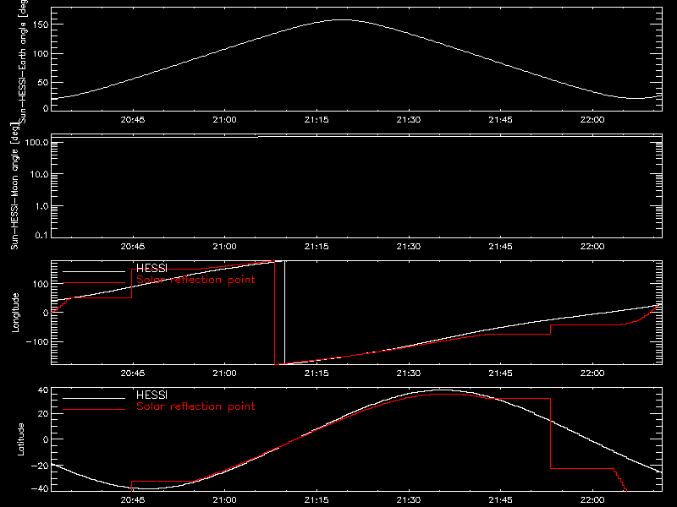Click '21:45' under the Latitude plot
The image size is (677, 507).
coord(500,500)
